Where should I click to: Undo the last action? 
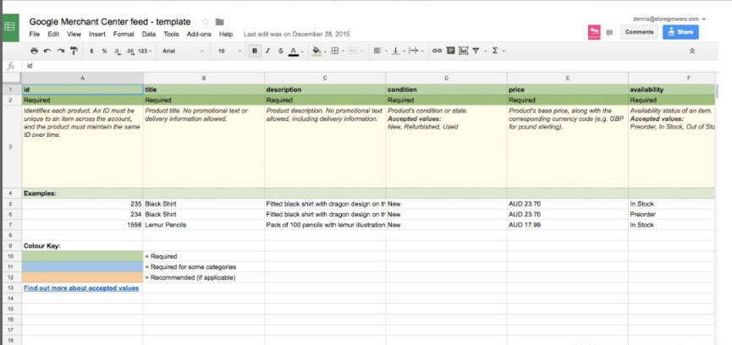click(x=47, y=51)
